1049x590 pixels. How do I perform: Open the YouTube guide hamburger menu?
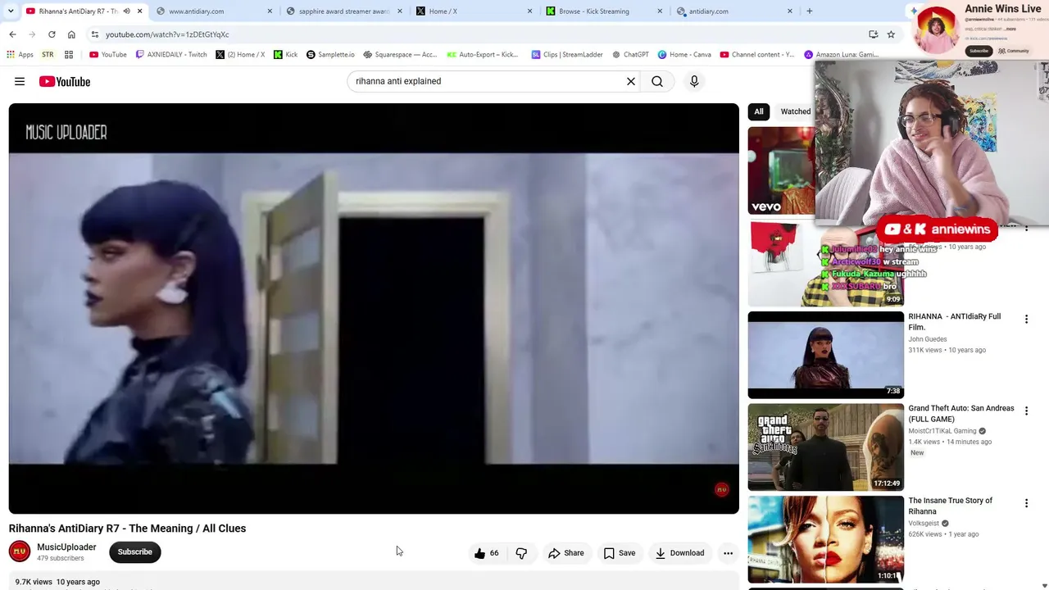(x=20, y=81)
